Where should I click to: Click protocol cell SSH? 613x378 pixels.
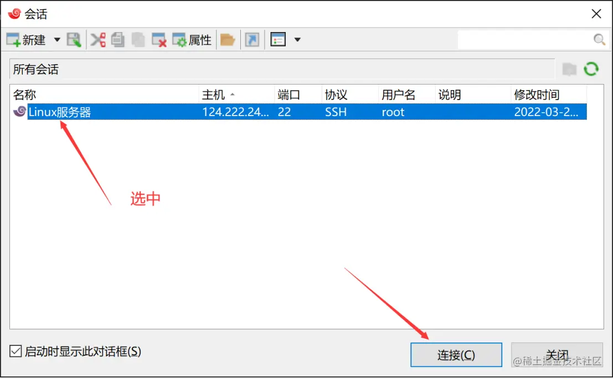(x=336, y=112)
